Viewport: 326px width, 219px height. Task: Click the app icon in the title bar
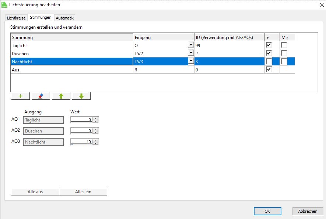(4, 4)
